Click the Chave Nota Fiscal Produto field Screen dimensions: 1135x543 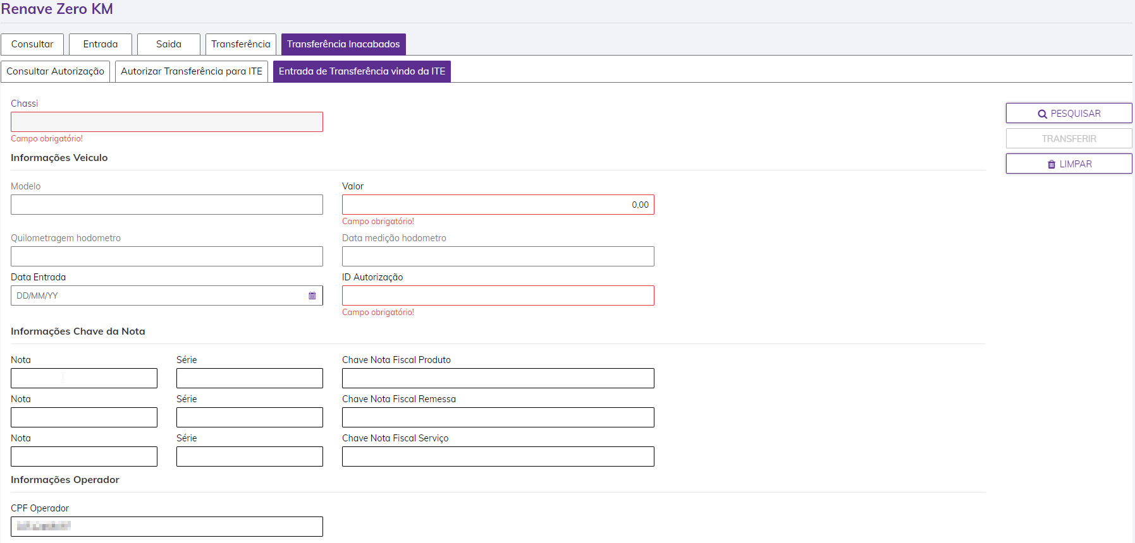coord(498,378)
